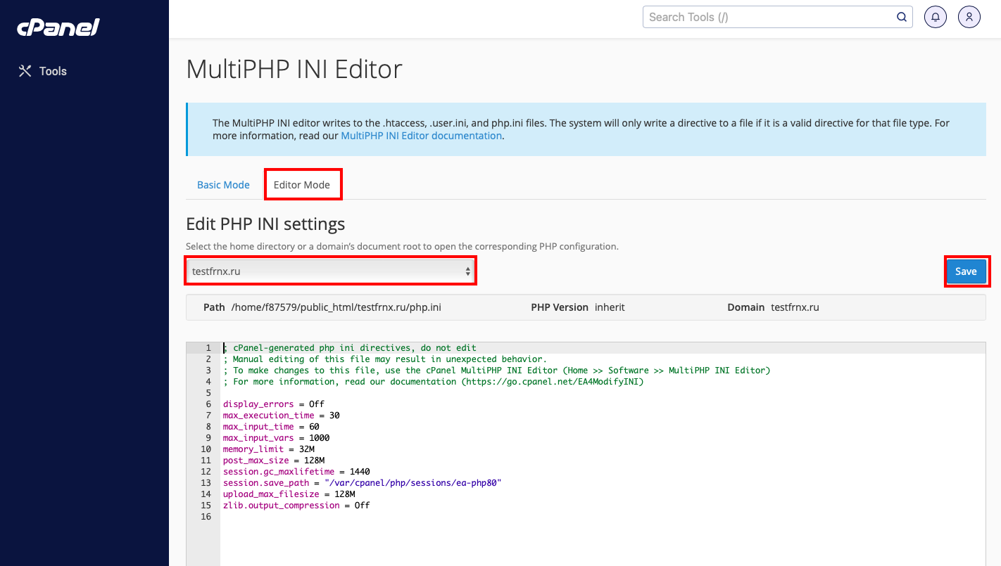The height and width of the screenshot is (566, 1001).
Task: Click the max_execution_time = 30 line
Action: pyautogui.click(x=282, y=416)
